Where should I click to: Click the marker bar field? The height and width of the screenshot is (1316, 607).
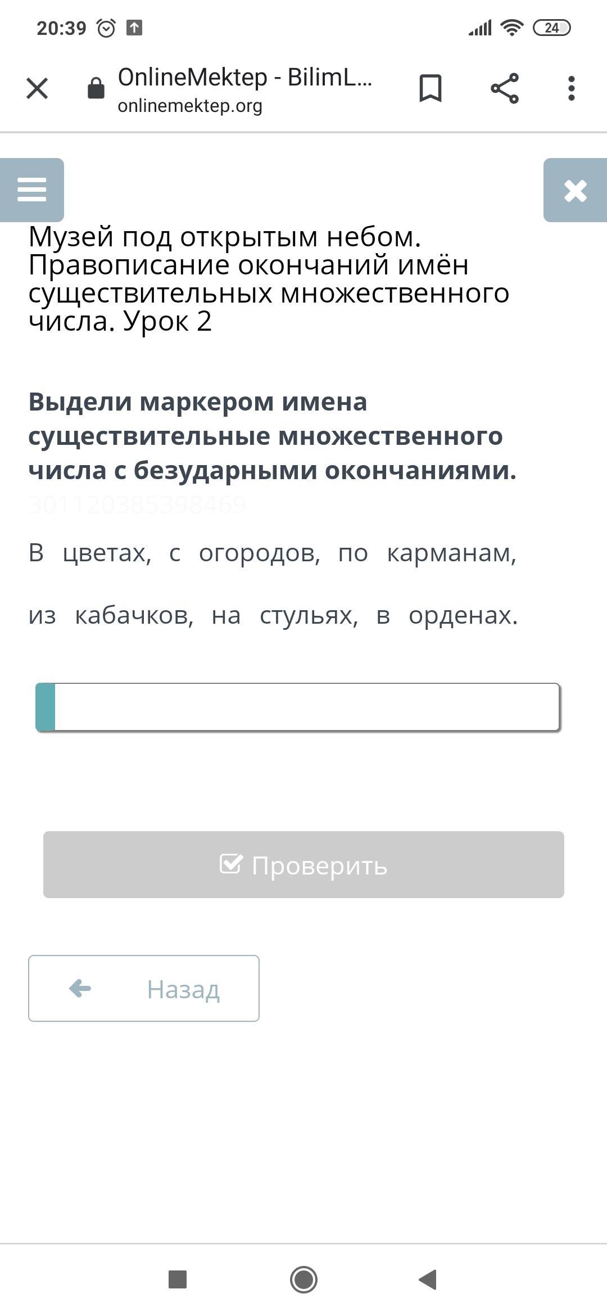pos(297,707)
